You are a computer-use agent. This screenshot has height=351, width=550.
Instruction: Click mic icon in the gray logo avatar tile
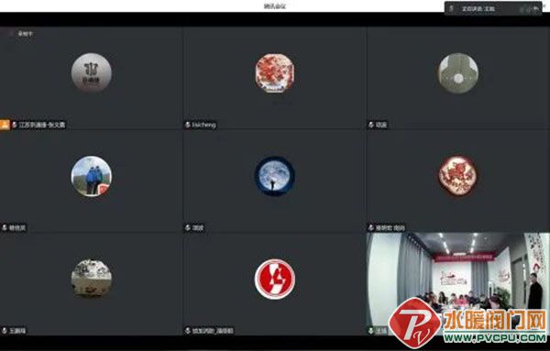click(15, 125)
